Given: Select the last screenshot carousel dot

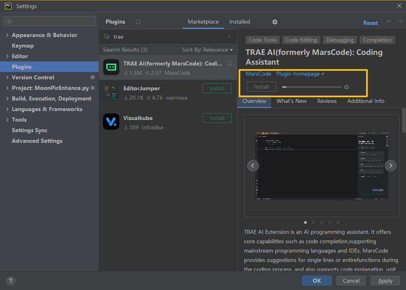Looking at the screenshot, I should click(338, 222).
